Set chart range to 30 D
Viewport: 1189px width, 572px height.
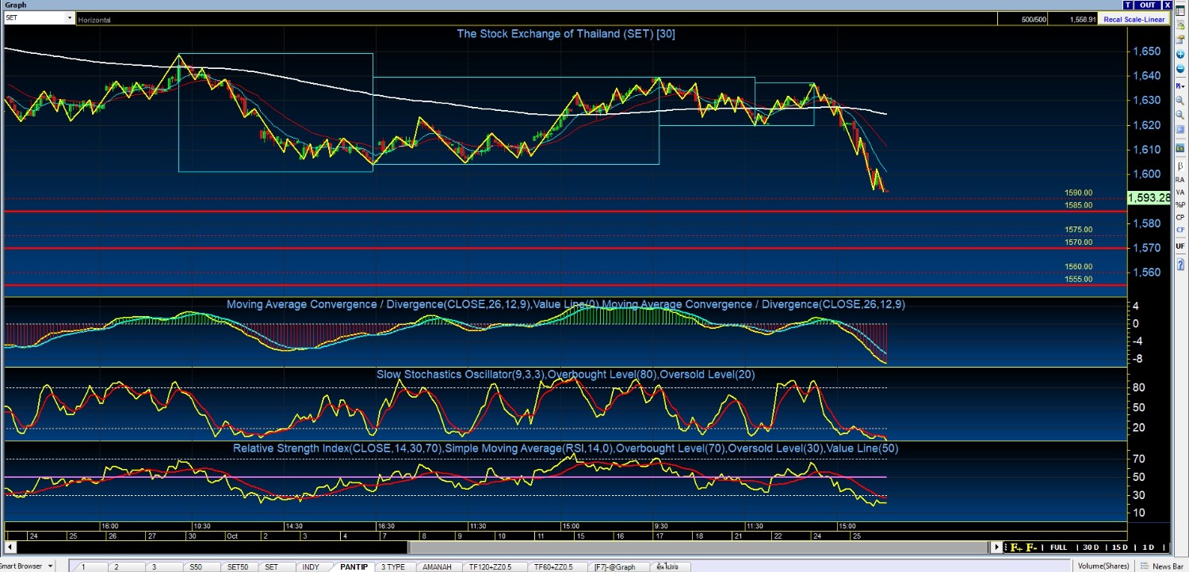coord(1091,547)
